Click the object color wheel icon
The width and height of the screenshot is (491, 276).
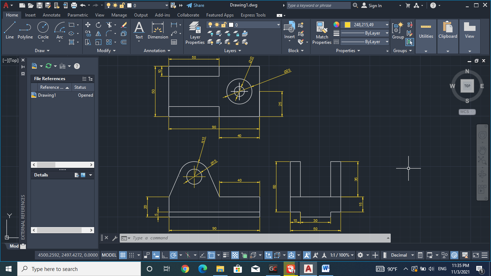pyautogui.click(x=336, y=25)
